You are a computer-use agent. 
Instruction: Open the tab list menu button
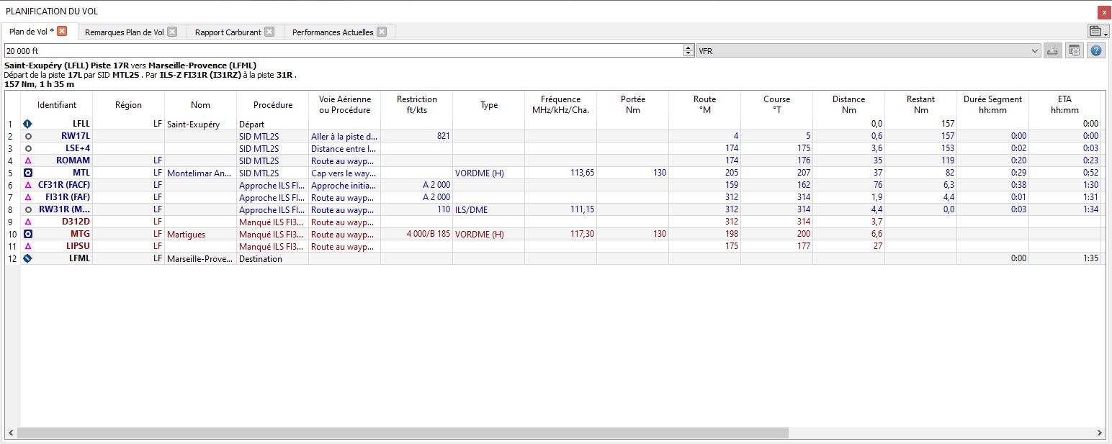[1097, 31]
